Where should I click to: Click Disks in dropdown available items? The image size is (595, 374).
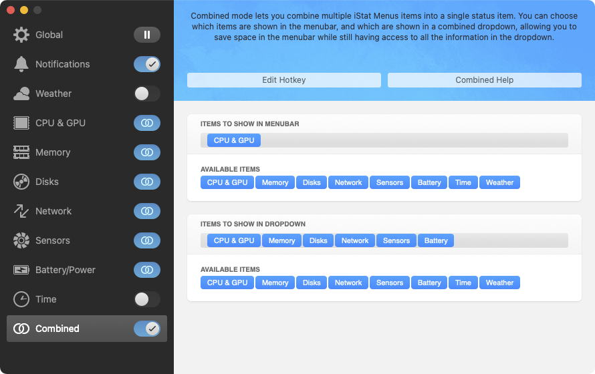point(312,283)
